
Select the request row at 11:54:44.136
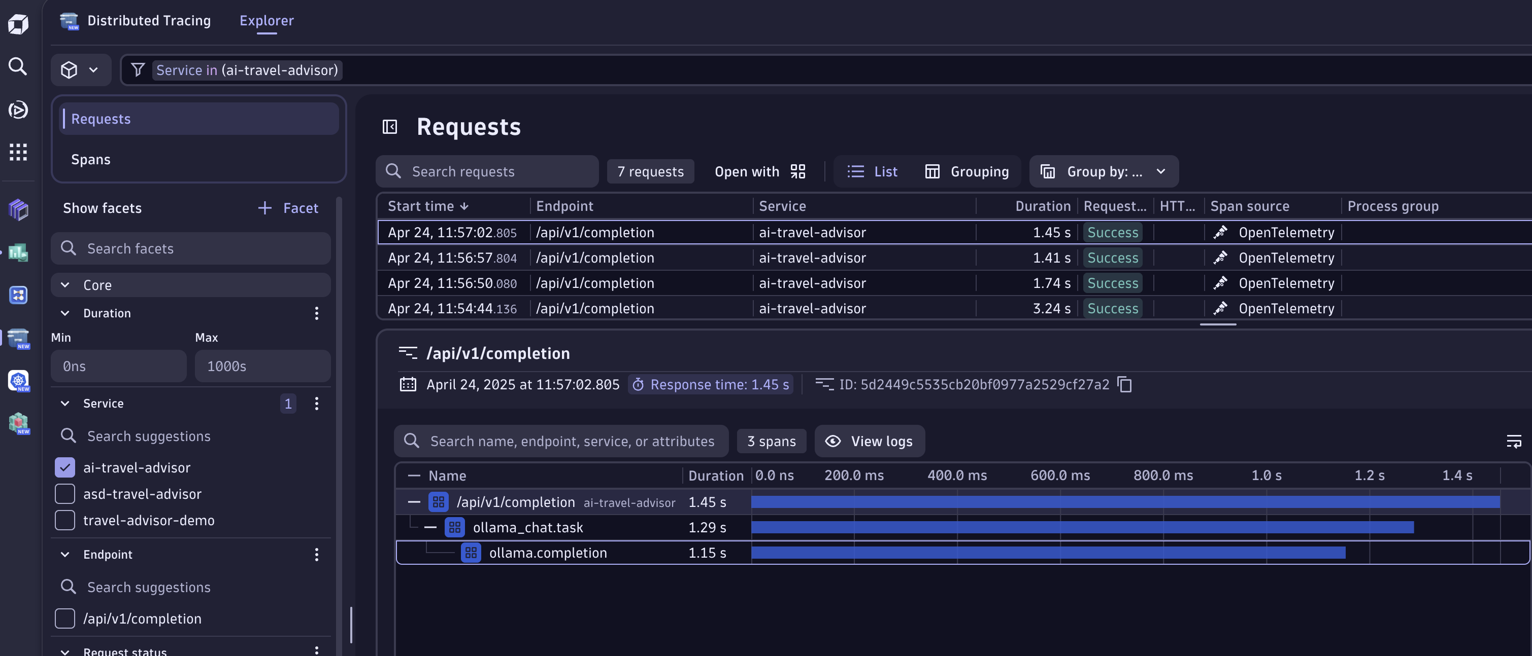pos(954,308)
